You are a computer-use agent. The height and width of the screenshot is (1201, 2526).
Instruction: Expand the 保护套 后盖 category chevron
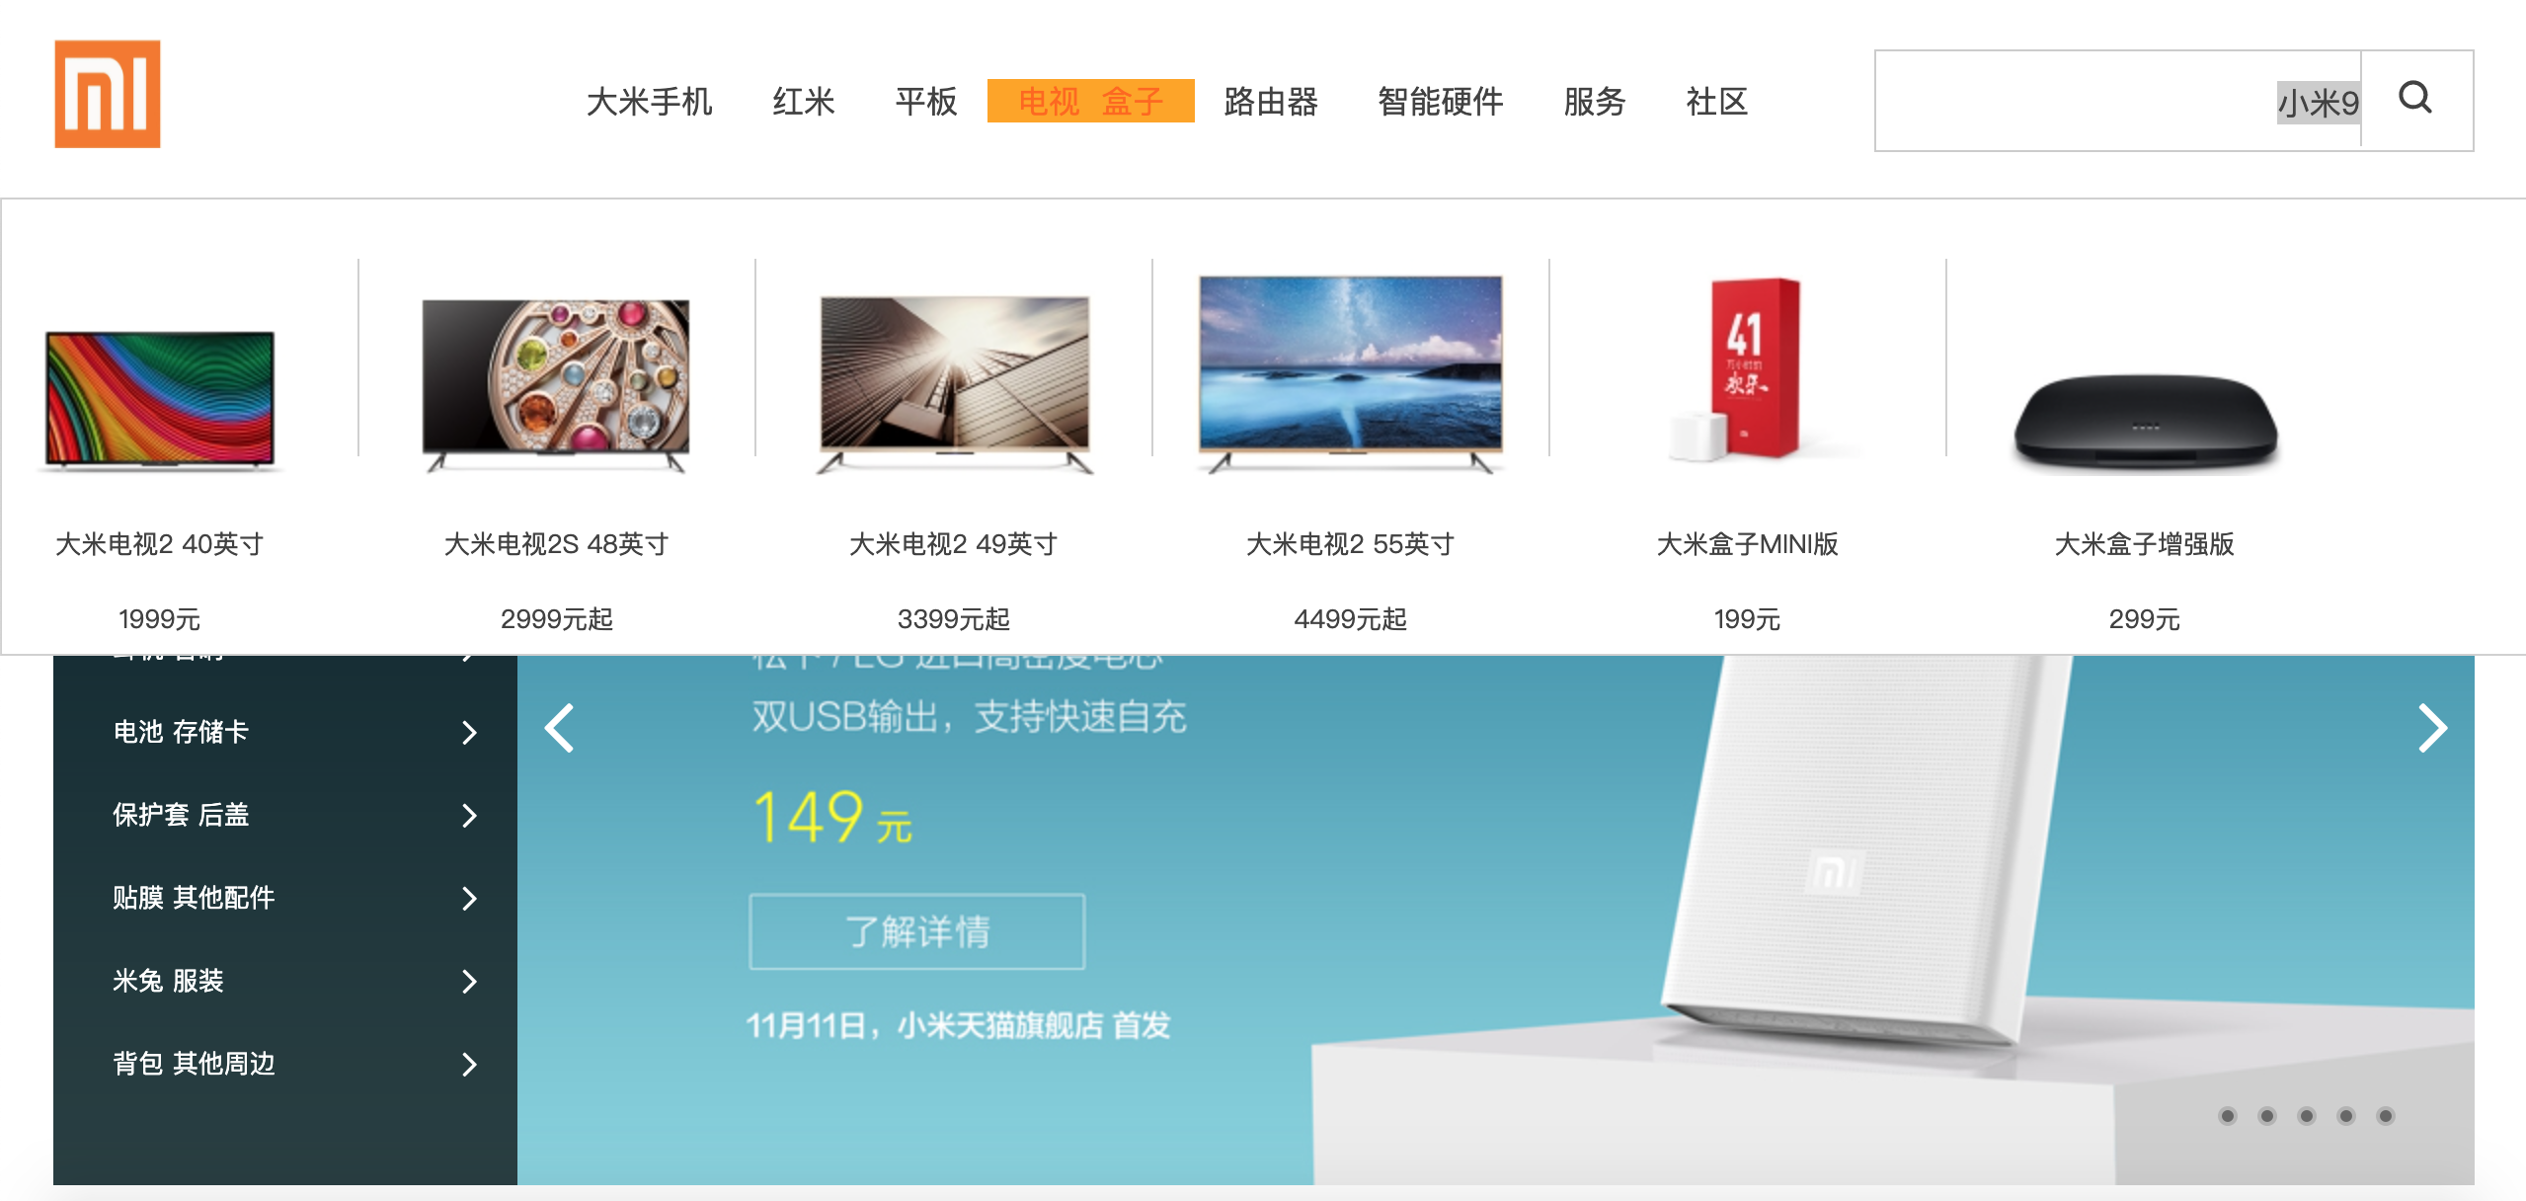click(469, 815)
